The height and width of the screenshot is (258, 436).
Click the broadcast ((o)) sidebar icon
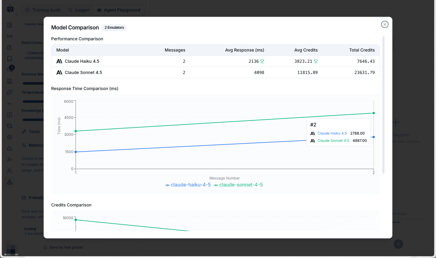click(9, 36)
